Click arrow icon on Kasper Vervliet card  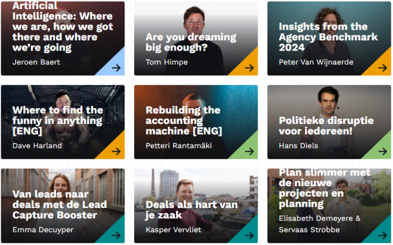pyautogui.click(x=249, y=235)
